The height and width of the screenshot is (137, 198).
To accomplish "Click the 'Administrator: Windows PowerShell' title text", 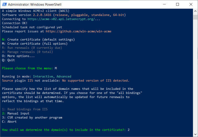I will (35, 5).
